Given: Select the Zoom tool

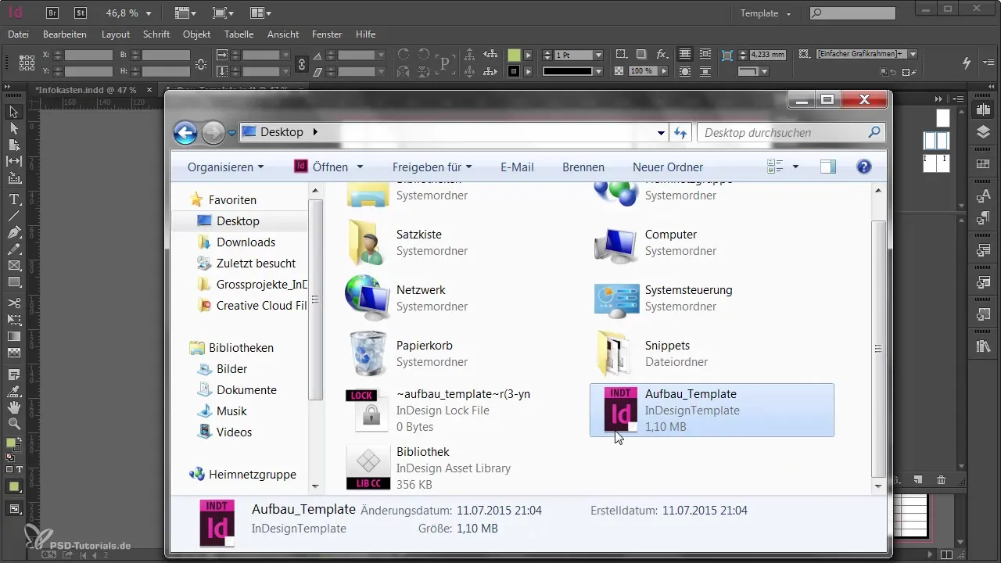Looking at the screenshot, I should 14,424.
